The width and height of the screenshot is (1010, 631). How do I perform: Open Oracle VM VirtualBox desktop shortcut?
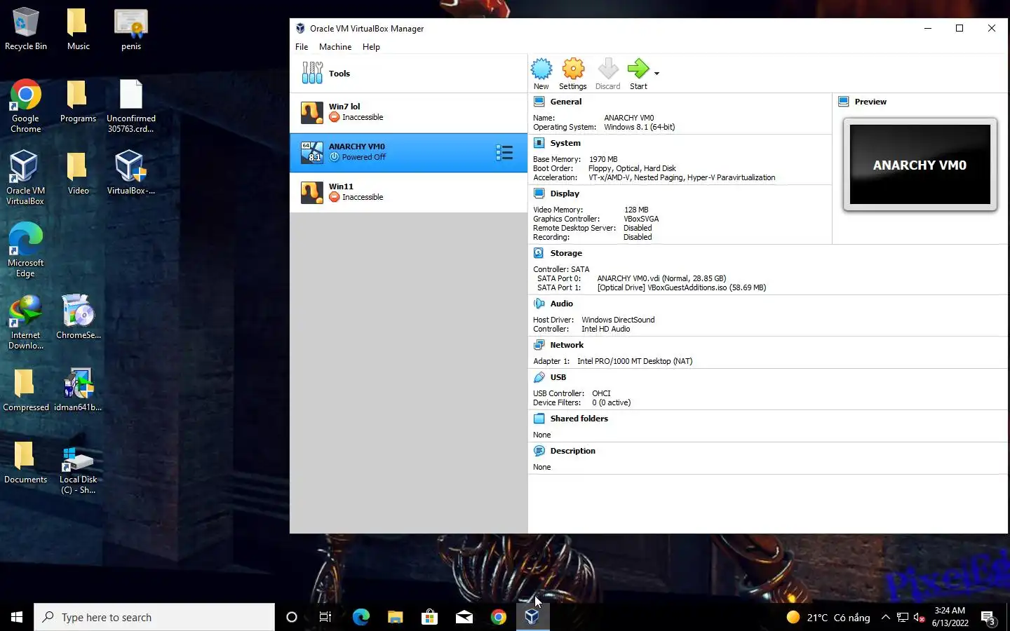coord(25,178)
